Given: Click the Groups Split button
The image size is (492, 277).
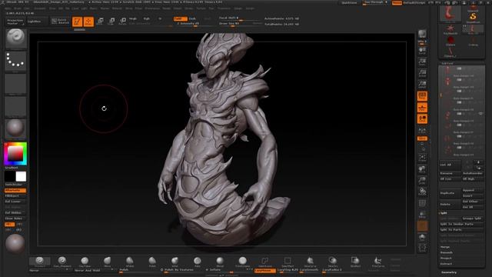Looking at the screenshot, I should (473, 219).
